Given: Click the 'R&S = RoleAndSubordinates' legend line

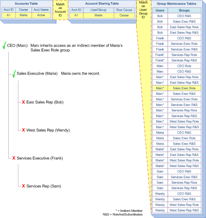Looking at the screenshot, I should (x=123, y=214).
